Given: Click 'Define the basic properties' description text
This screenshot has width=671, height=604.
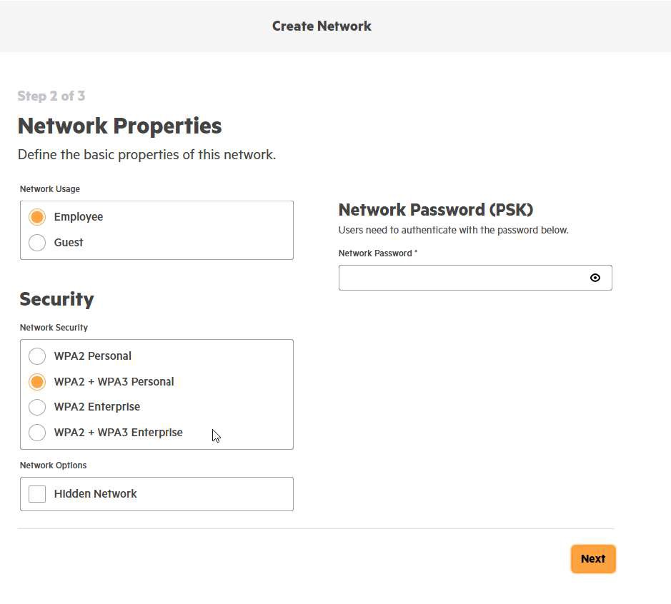Looking at the screenshot, I should 146,154.
